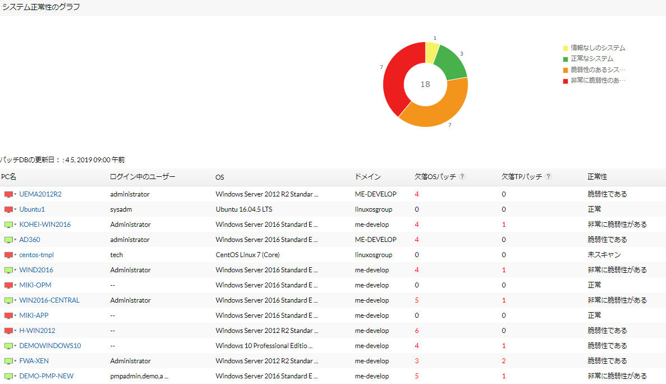666x384 pixels.
Task: Click help icon next to 欠落OSパッチ header
Action: pyautogui.click(x=462, y=177)
